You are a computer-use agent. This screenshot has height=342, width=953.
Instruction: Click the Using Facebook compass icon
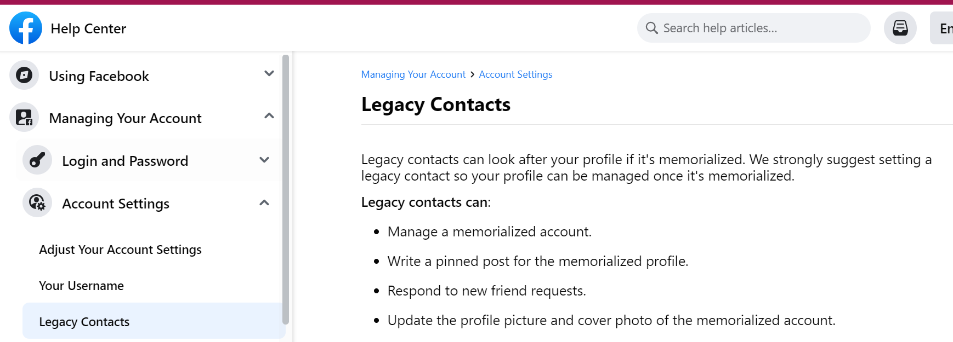(24, 75)
